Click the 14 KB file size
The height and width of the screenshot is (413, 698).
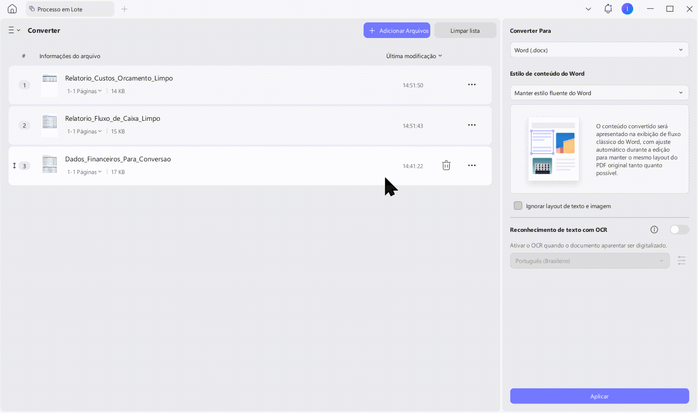coord(118,91)
